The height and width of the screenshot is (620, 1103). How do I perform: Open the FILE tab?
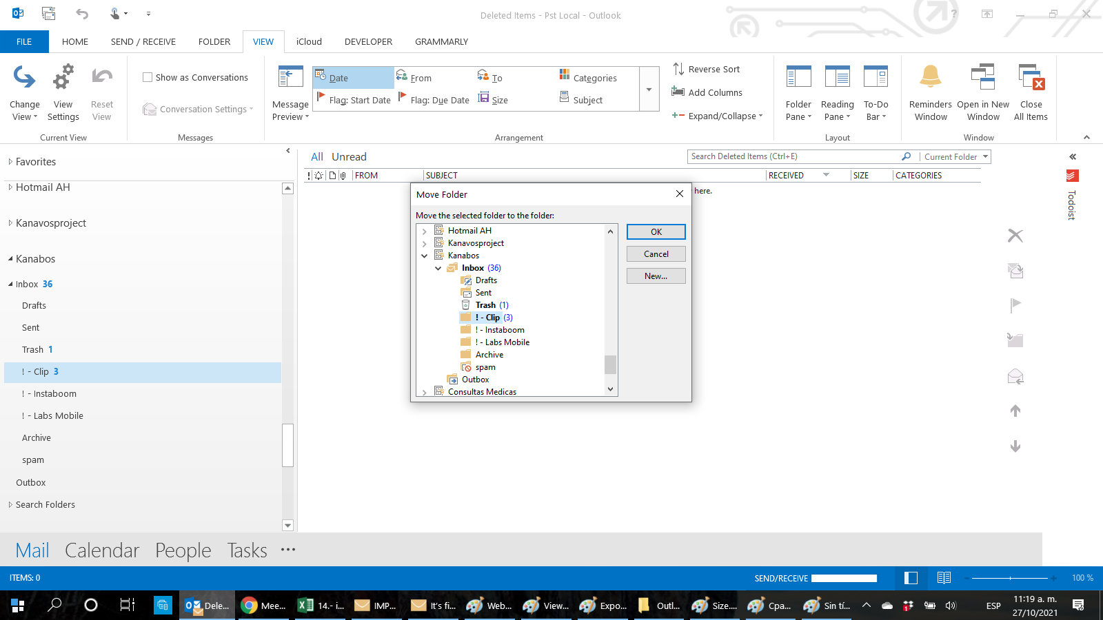click(24, 41)
